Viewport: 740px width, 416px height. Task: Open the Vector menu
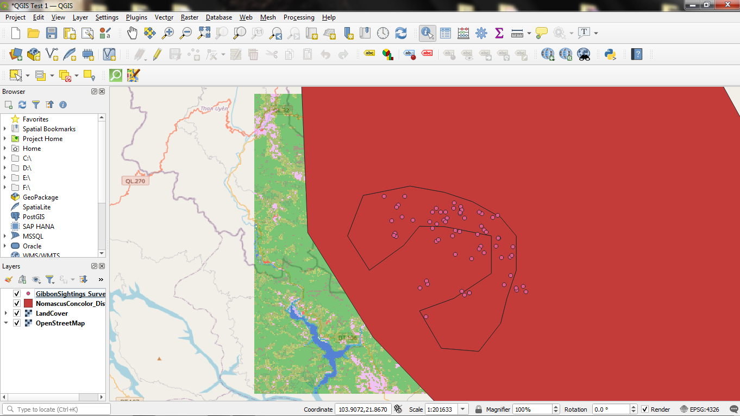click(x=164, y=17)
